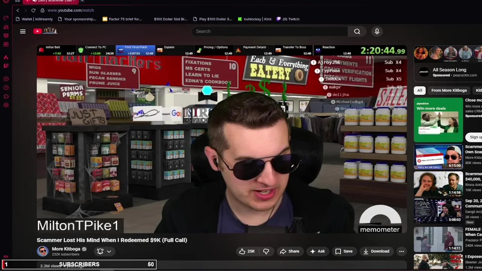Open the 5:08:03 recommended video thumbnail
The height and width of the screenshot is (271, 482).
tap(438, 211)
